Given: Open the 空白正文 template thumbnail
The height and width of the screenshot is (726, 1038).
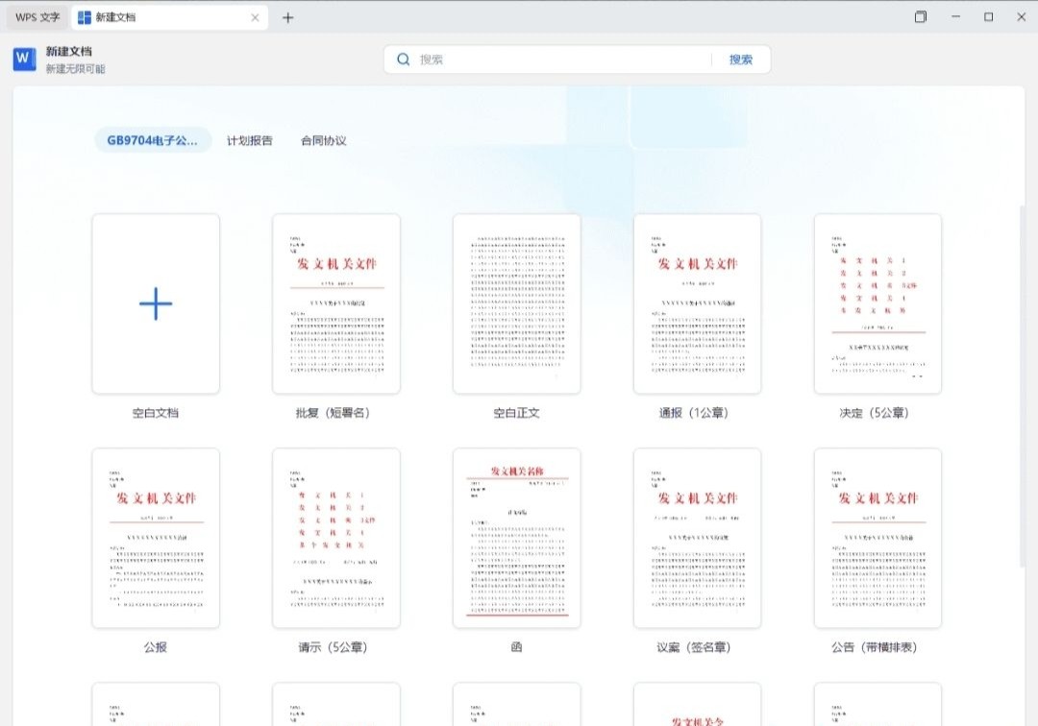Looking at the screenshot, I should 517,304.
